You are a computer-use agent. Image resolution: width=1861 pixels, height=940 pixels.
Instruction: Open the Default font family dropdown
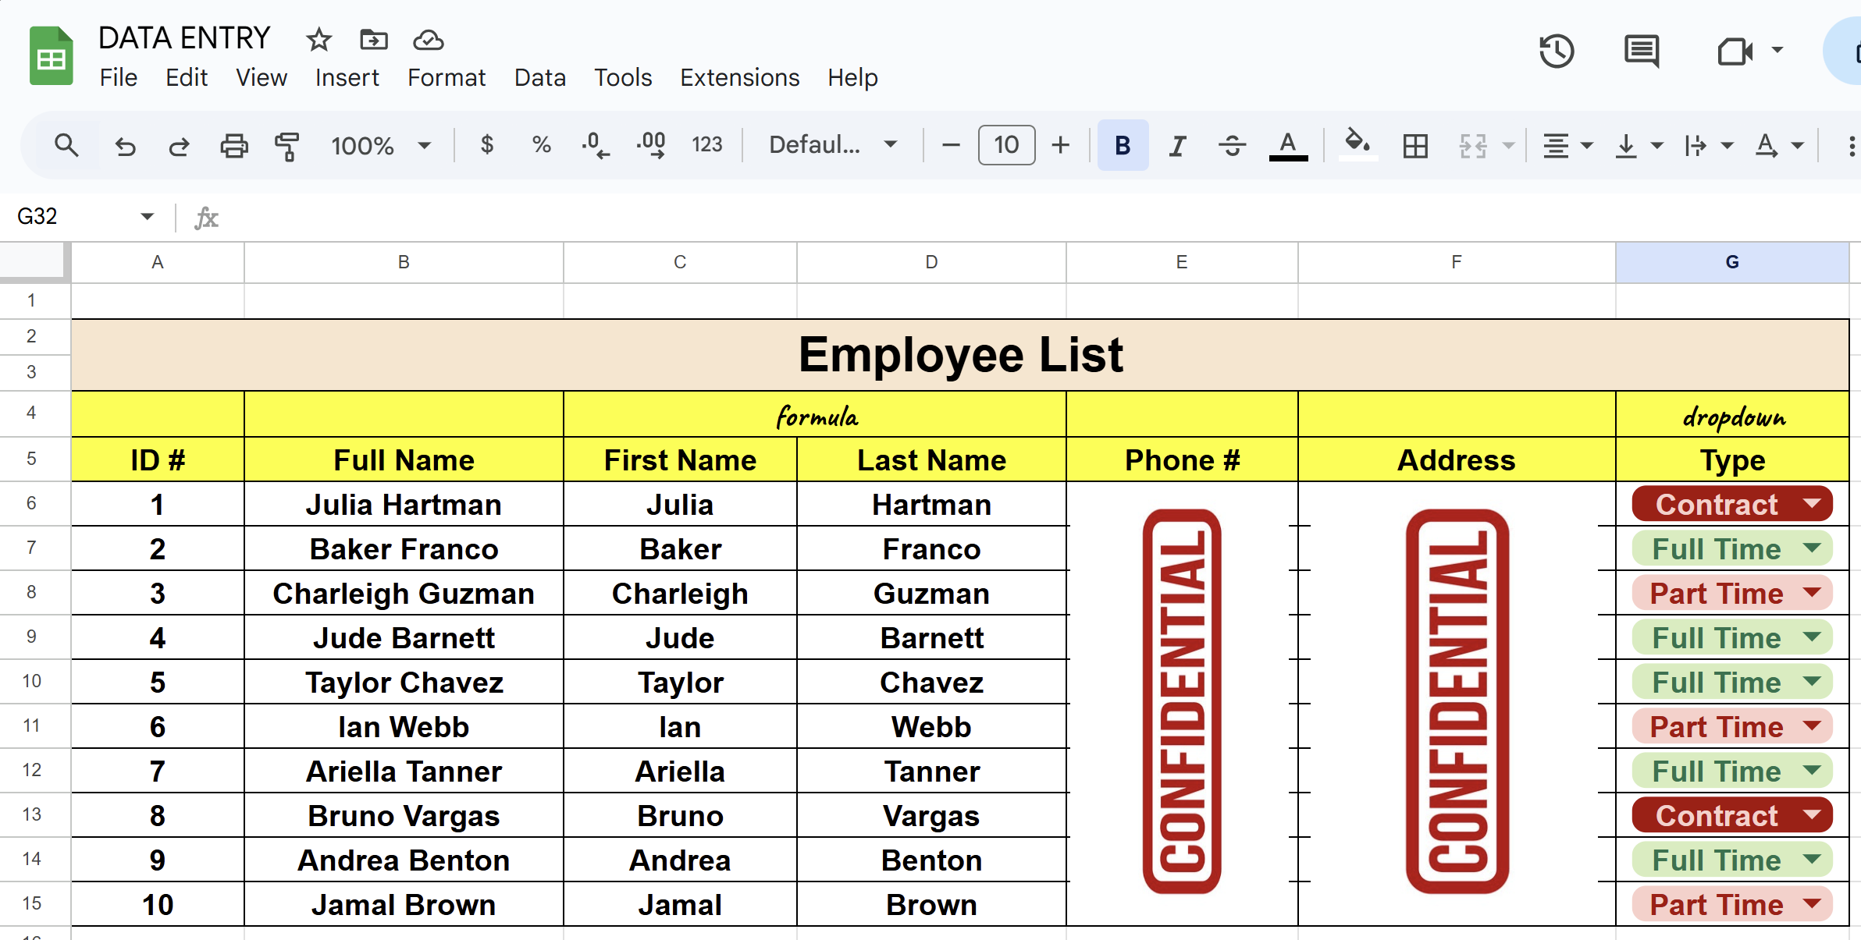(x=832, y=146)
